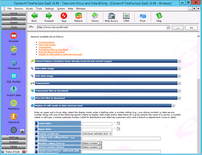Open the System menu
This screenshot has height=155, width=202.
click(x=61, y=9)
